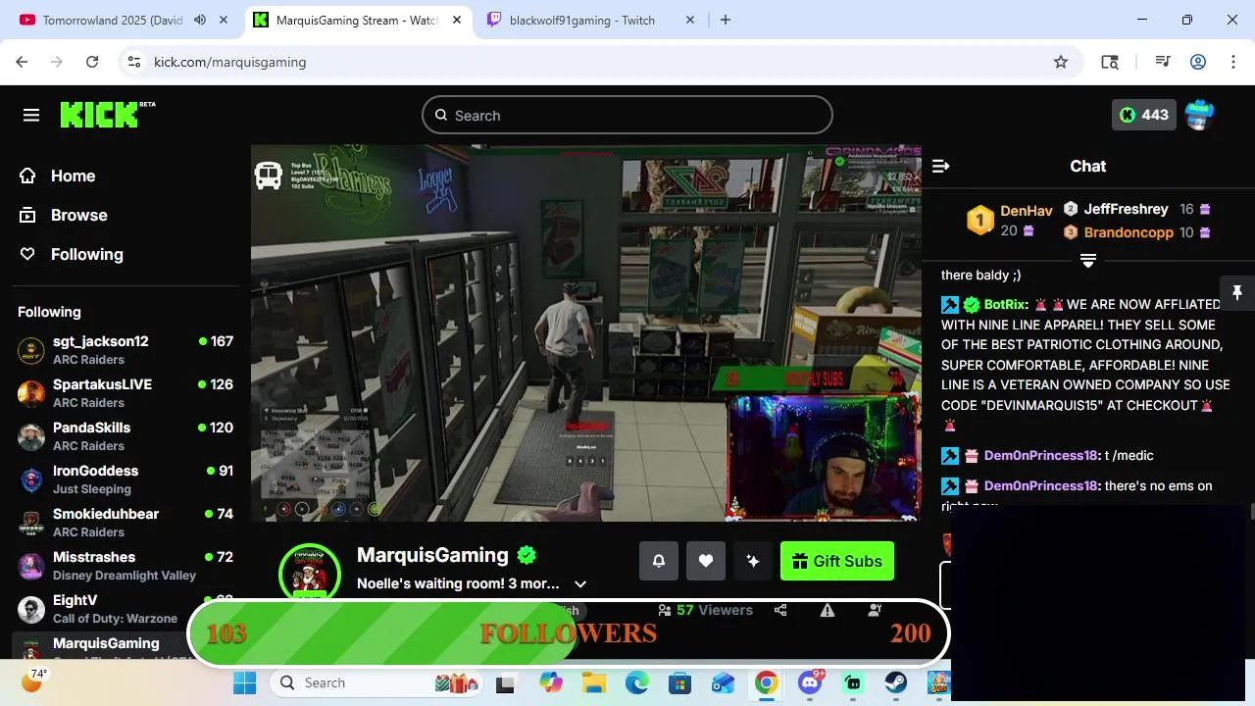This screenshot has width=1255, height=706.
Task: Collapse the chat panel
Action: tap(940, 166)
